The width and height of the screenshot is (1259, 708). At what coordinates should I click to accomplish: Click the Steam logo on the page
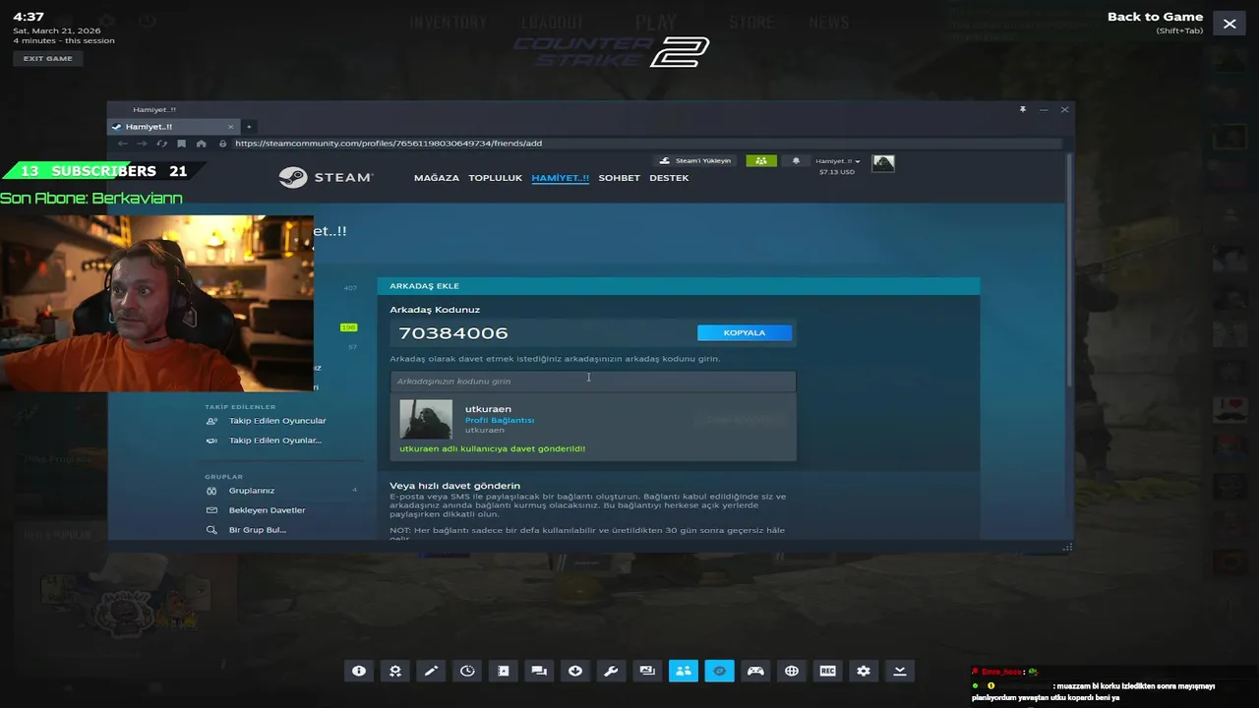[x=326, y=178]
